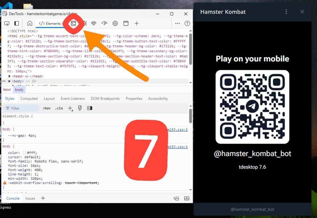Click the cursor: default declaration

[24, 157]
